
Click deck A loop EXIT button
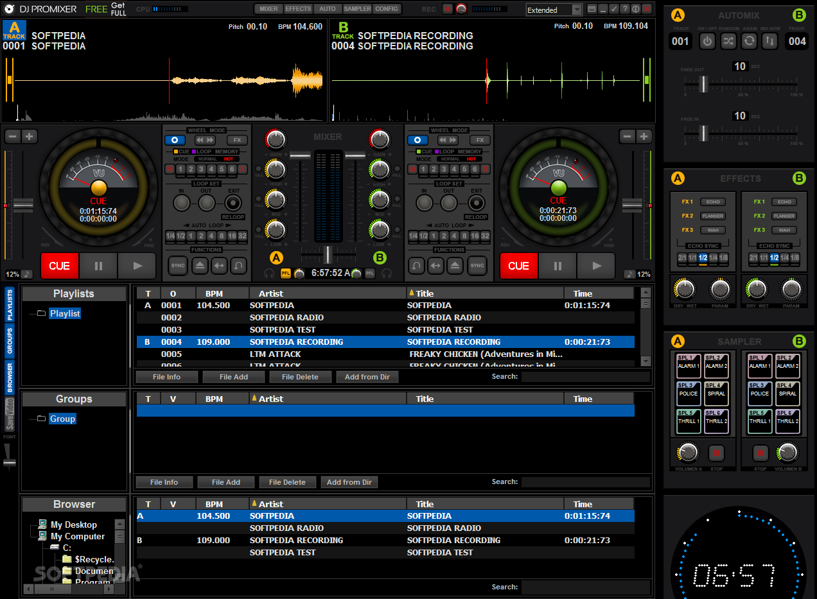point(233,203)
